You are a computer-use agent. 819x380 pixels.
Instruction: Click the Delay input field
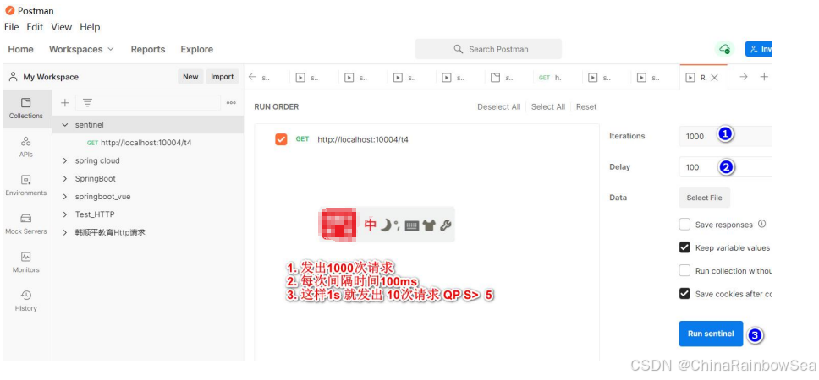[725, 167]
